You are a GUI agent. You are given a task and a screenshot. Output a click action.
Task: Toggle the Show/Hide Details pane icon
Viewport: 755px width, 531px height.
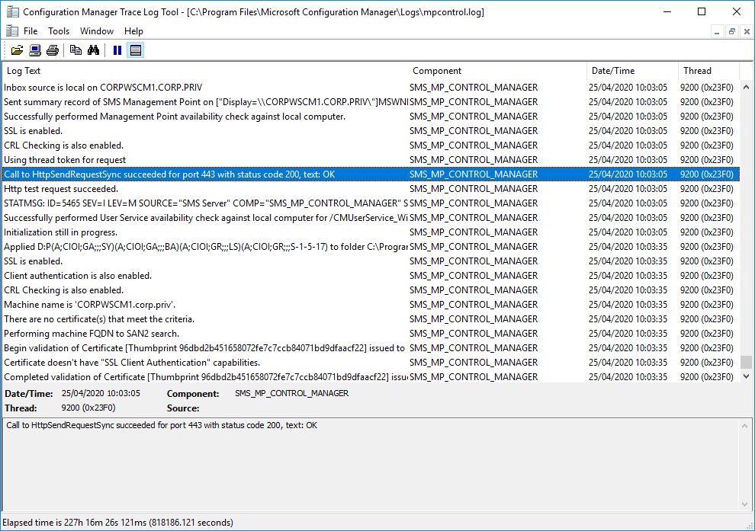(135, 50)
